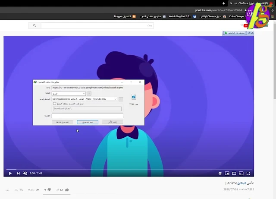Click the Start Download button
Screen dimensions: 276x199
click(88, 122)
